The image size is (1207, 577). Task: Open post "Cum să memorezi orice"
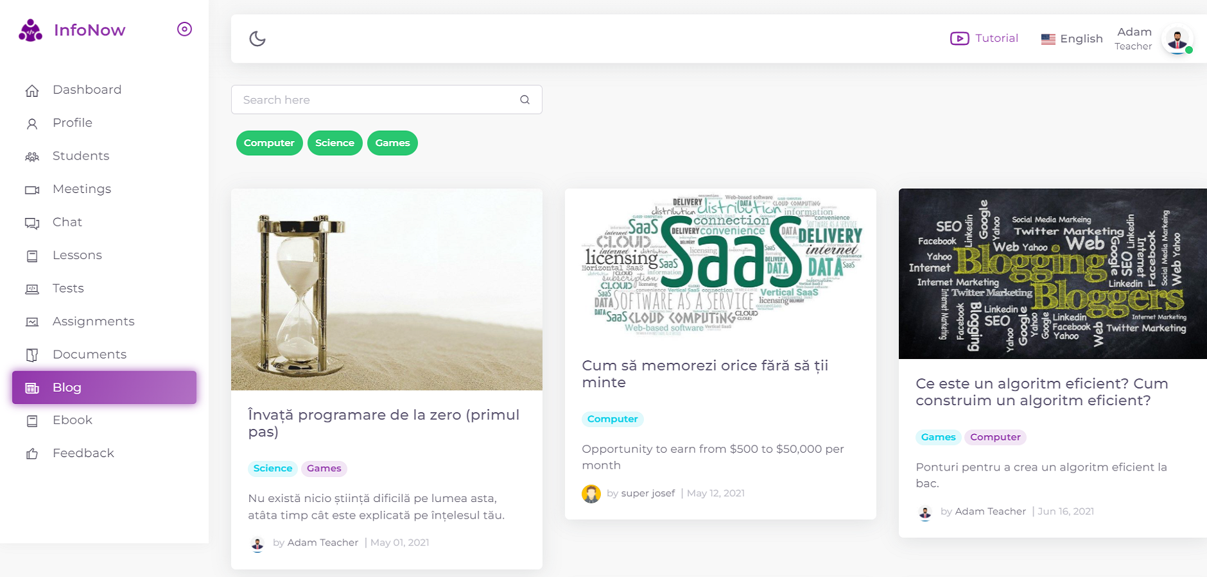(705, 374)
